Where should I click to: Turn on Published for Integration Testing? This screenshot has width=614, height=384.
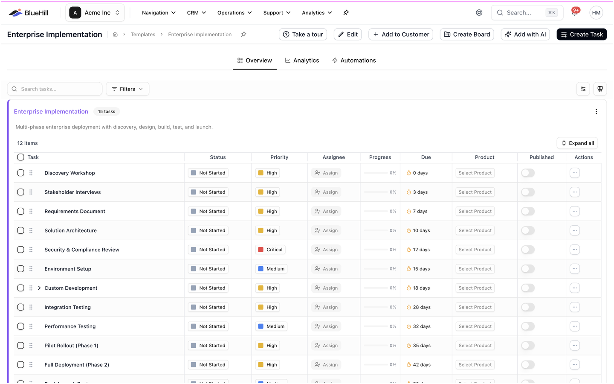pos(528,307)
